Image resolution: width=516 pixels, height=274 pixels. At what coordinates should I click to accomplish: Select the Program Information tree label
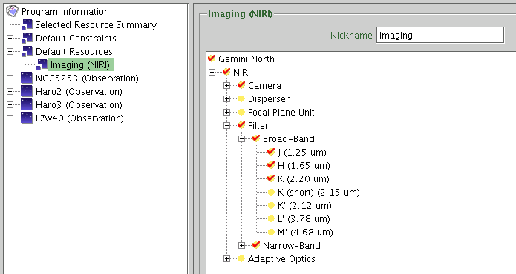click(65, 12)
